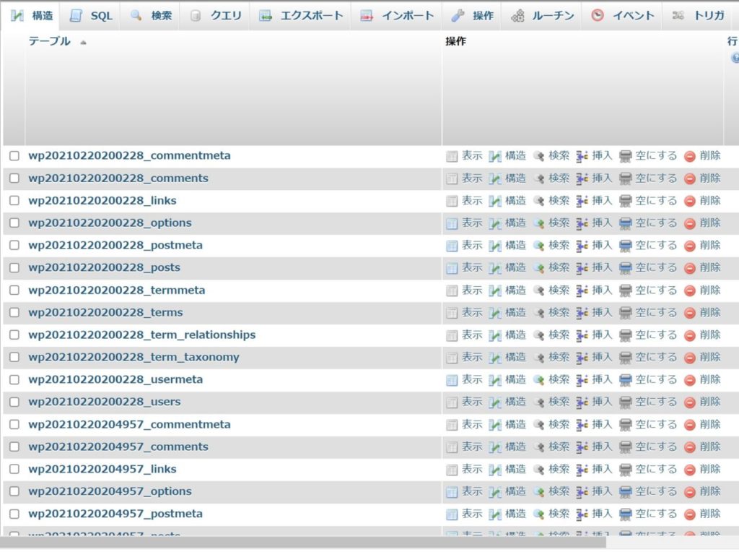
Task: Click the horizontal scrollbar at bottom
Action: click(x=302, y=542)
